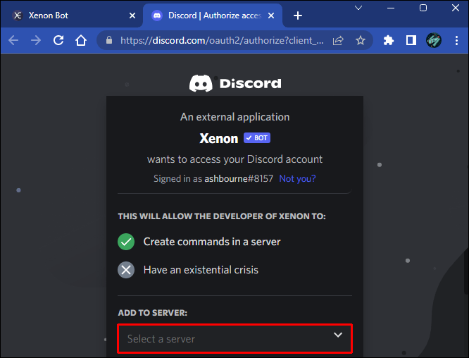Viewport: 469px width, 358px height.
Task: Click the username ashbourne#8157
Action: [239, 179]
